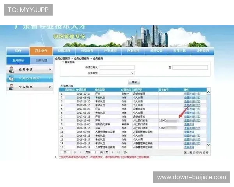The image size is (234, 187).
Task: Switch to the 业务菜单 sidebar tab
Action: click(18, 60)
